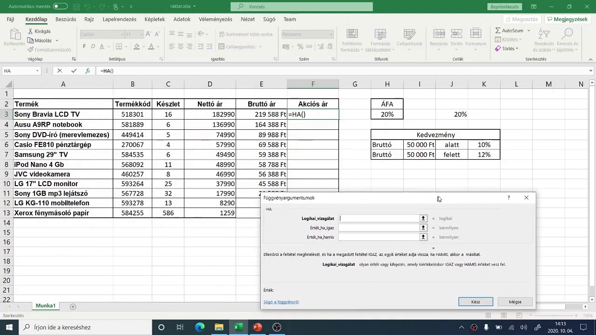This screenshot has width=596, height=335.
Task: Collapse dialog button beside Érték_ha_igaz field
Action: pos(423,228)
